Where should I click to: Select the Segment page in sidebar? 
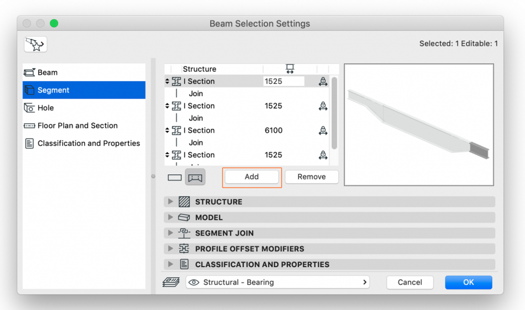point(84,90)
